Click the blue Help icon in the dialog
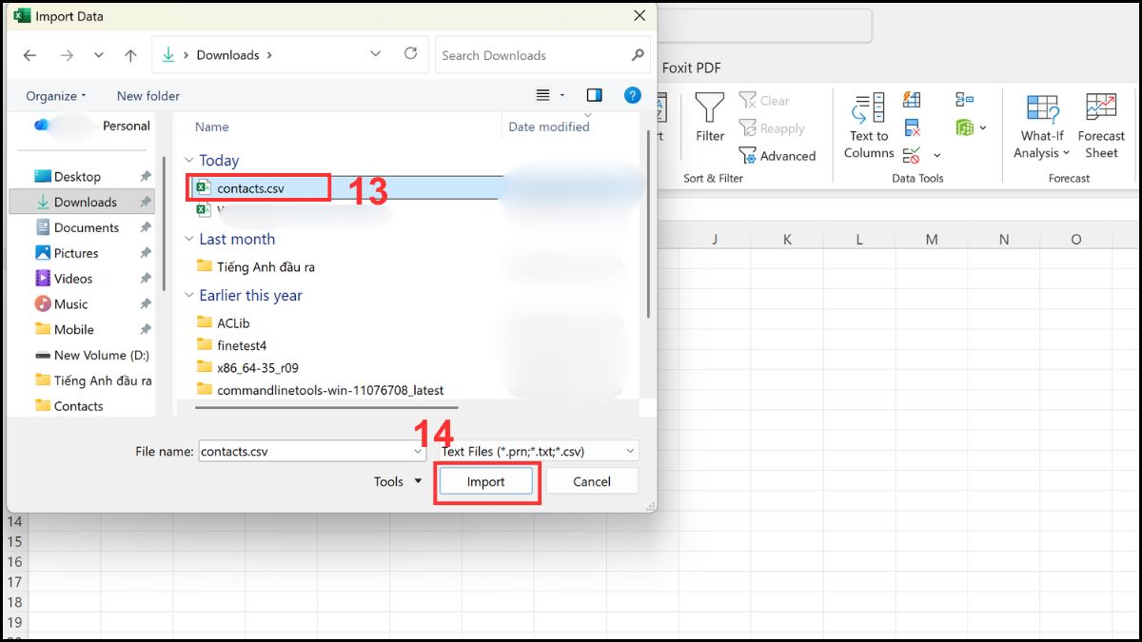1142x642 pixels. point(633,95)
